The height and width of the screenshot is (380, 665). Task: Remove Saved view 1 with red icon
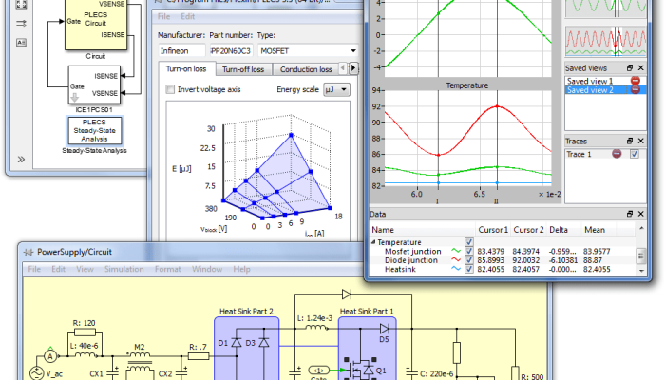click(x=635, y=81)
